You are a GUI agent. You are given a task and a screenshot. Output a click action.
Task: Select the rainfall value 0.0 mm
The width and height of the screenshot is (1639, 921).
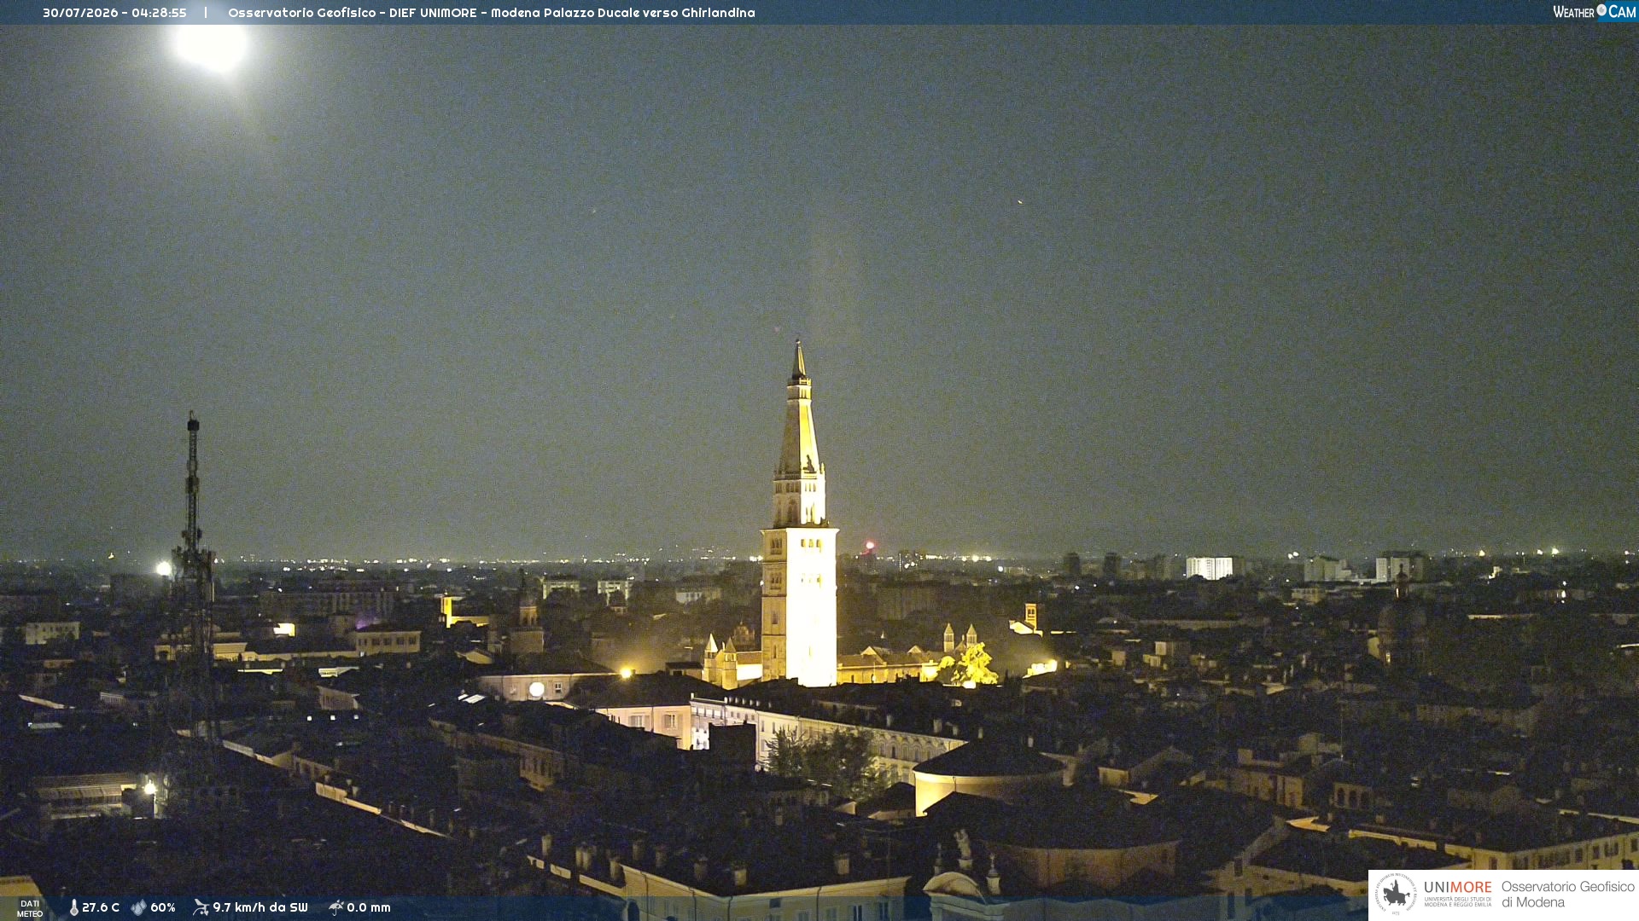369,907
